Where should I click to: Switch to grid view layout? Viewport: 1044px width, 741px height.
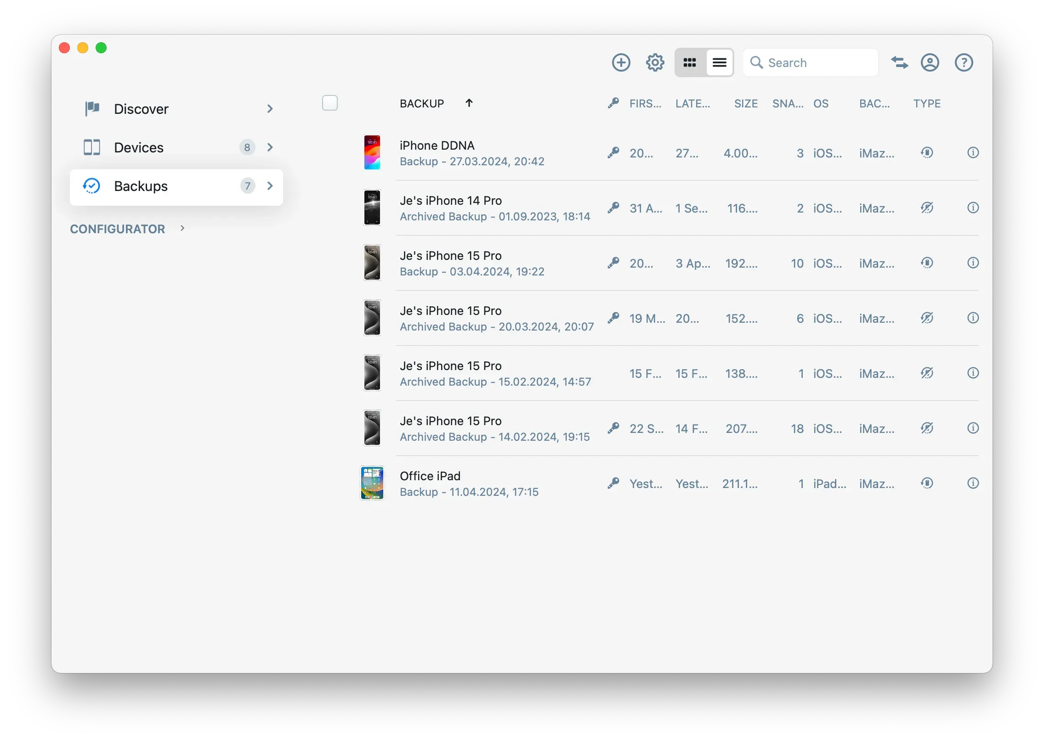pos(689,62)
